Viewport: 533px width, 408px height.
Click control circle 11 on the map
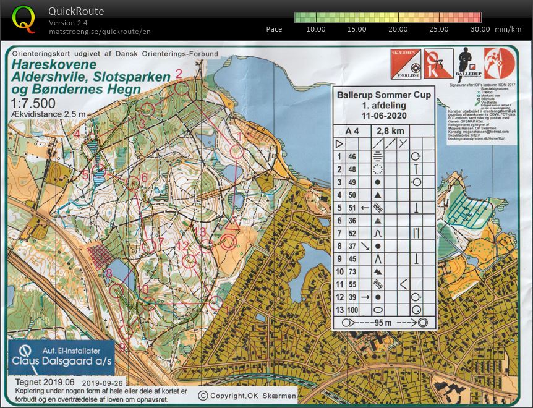click(x=215, y=303)
